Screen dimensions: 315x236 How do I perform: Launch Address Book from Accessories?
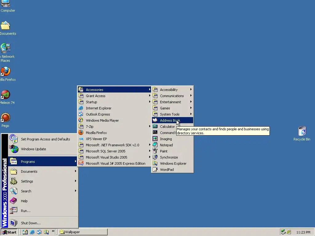click(173, 120)
